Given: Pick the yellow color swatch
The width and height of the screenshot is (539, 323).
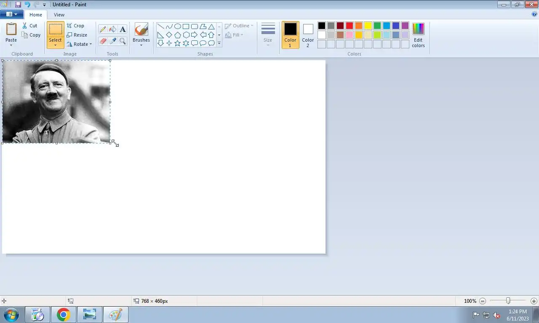Looking at the screenshot, I should pos(368,26).
